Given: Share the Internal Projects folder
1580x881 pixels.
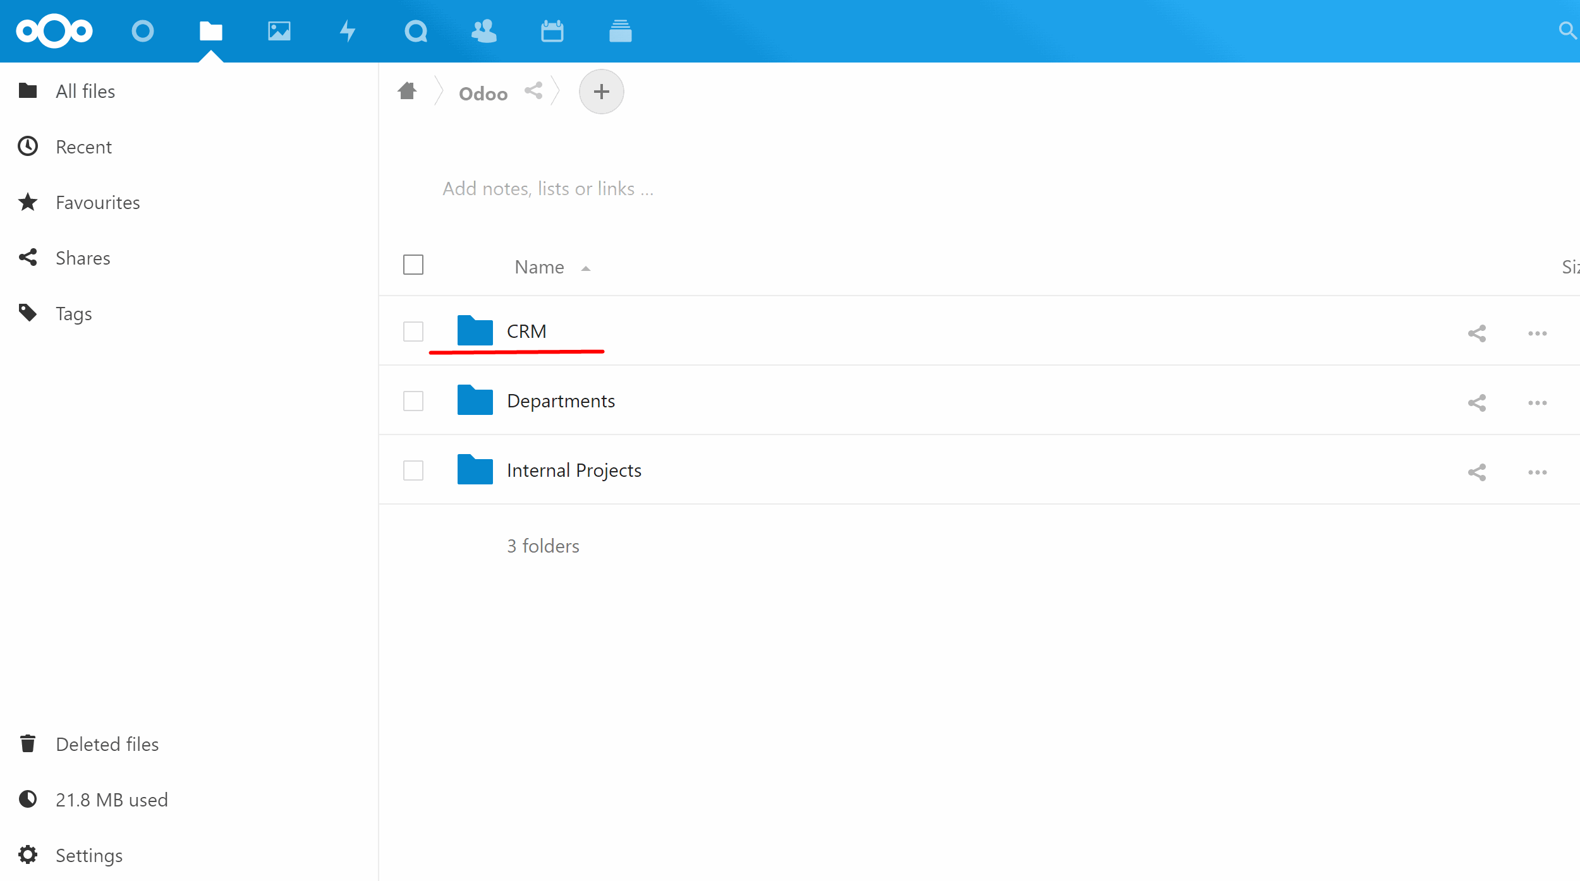Looking at the screenshot, I should click(x=1477, y=472).
